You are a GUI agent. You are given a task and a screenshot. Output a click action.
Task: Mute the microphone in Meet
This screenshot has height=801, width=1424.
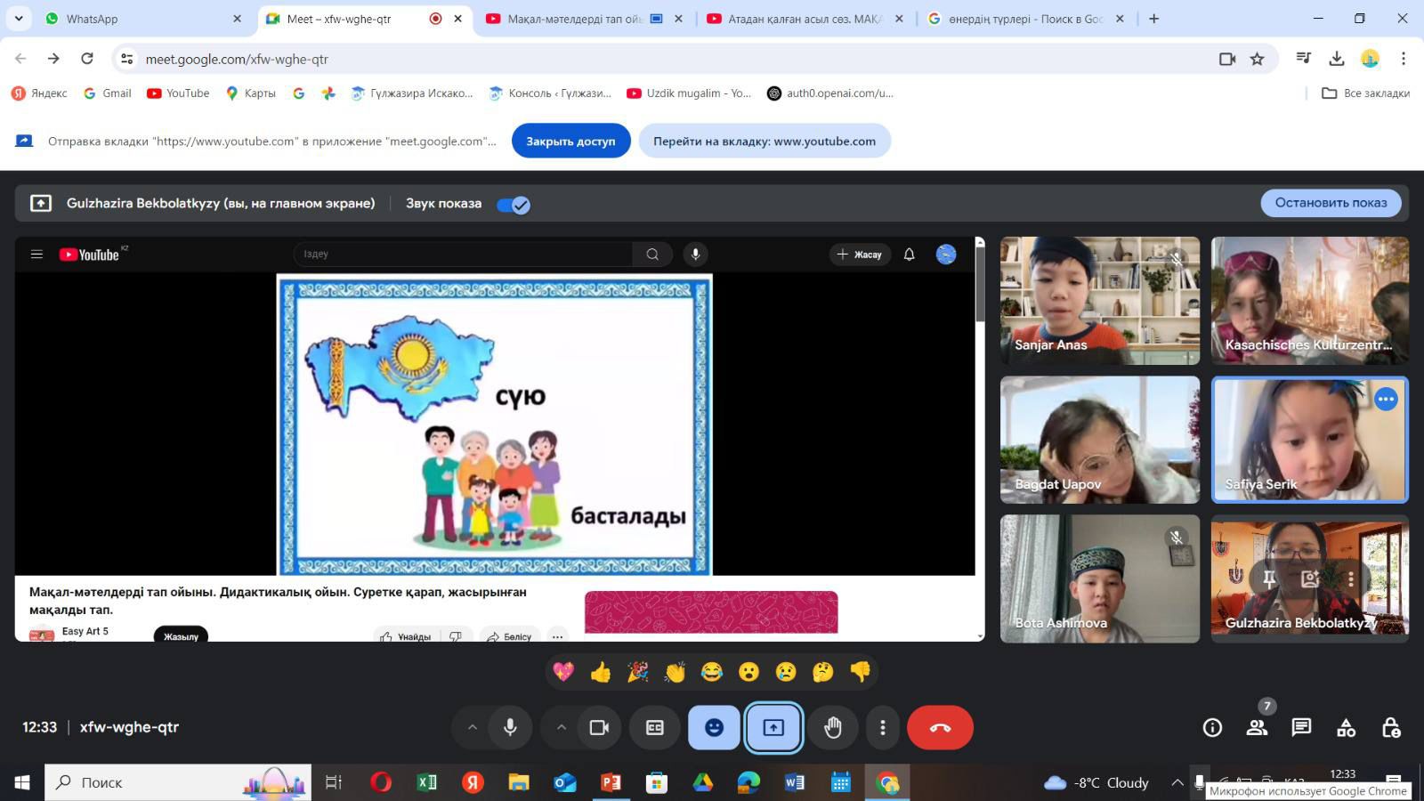point(510,727)
